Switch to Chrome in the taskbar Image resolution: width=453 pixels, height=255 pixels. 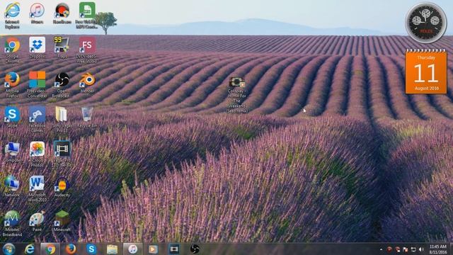[50, 249]
